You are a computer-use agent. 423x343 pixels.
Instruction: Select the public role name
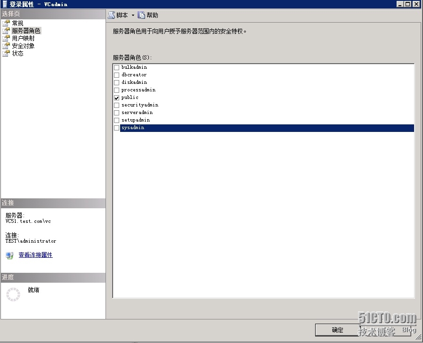(130, 97)
